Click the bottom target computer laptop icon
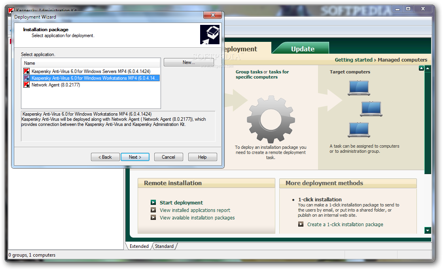This screenshot has width=443, height=270. 359,129
